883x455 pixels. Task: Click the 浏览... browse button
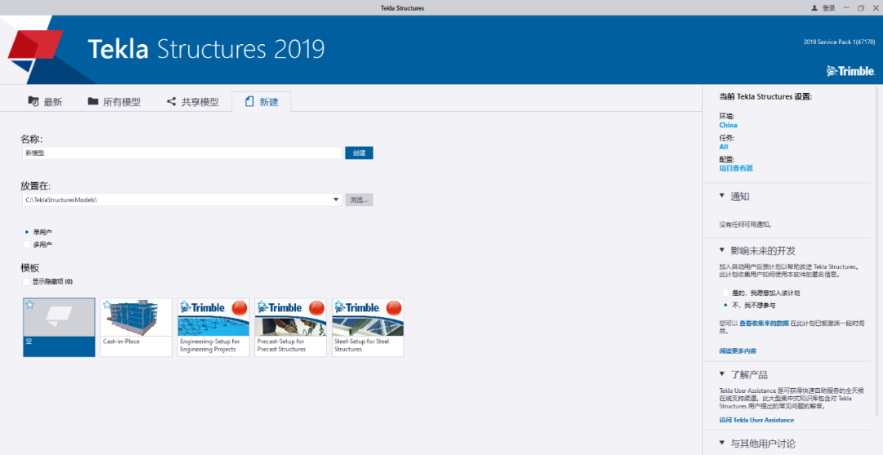pos(359,199)
